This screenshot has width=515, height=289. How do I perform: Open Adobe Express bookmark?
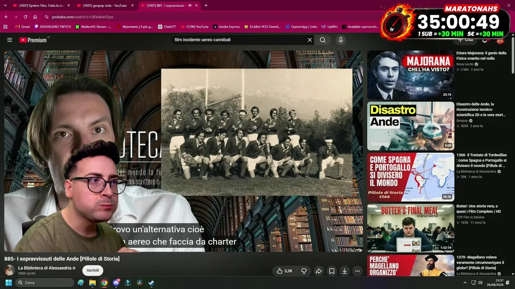click(x=226, y=27)
